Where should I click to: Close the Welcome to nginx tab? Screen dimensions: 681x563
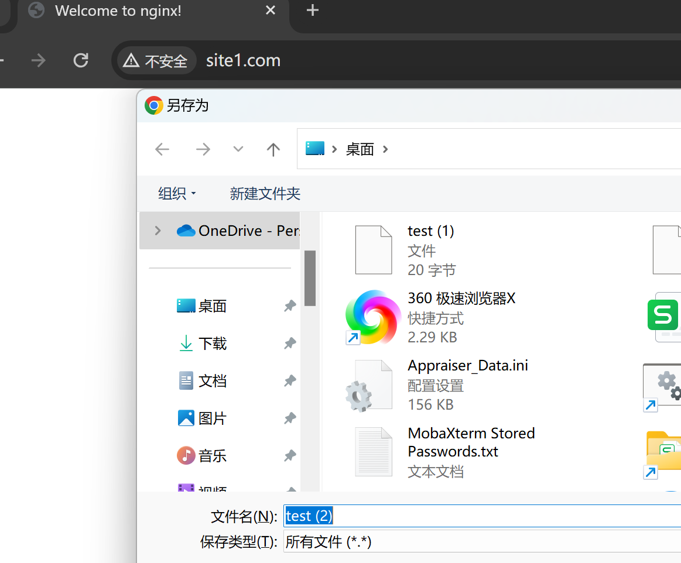[x=270, y=11]
